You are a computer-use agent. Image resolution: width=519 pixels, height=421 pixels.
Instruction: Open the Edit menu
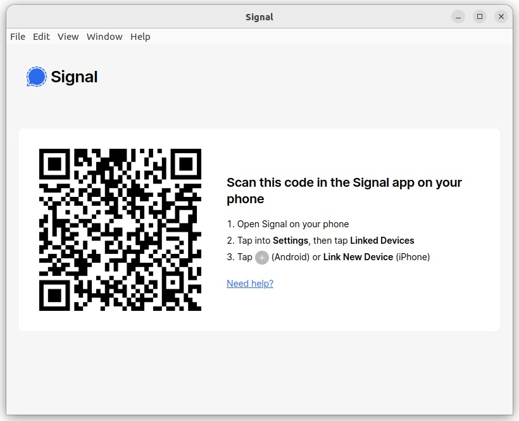click(41, 37)
